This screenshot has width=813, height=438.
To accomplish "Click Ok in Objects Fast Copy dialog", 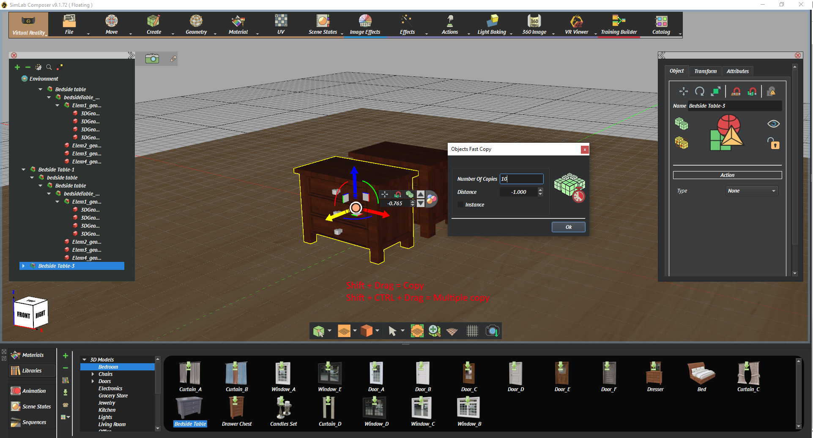I will pyautogui.click(x=568, y=227).
